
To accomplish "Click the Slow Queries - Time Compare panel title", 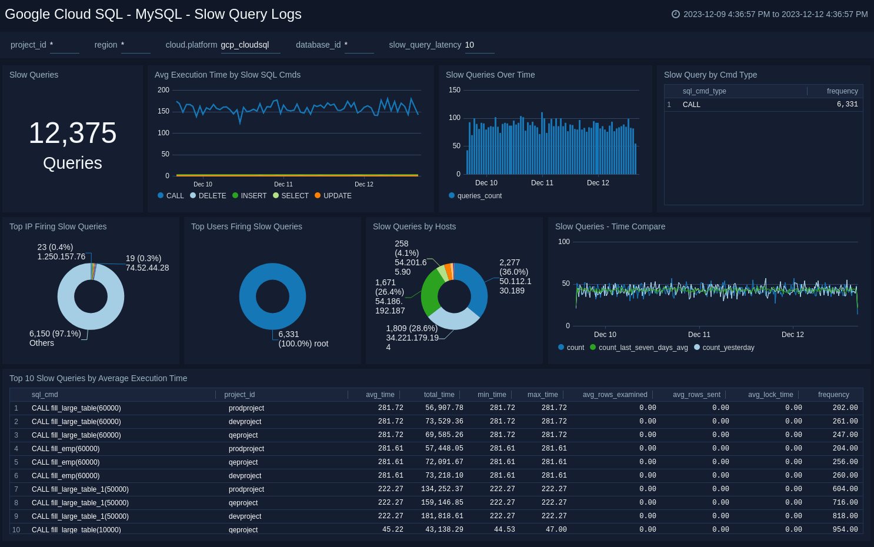I will (610, 226).
